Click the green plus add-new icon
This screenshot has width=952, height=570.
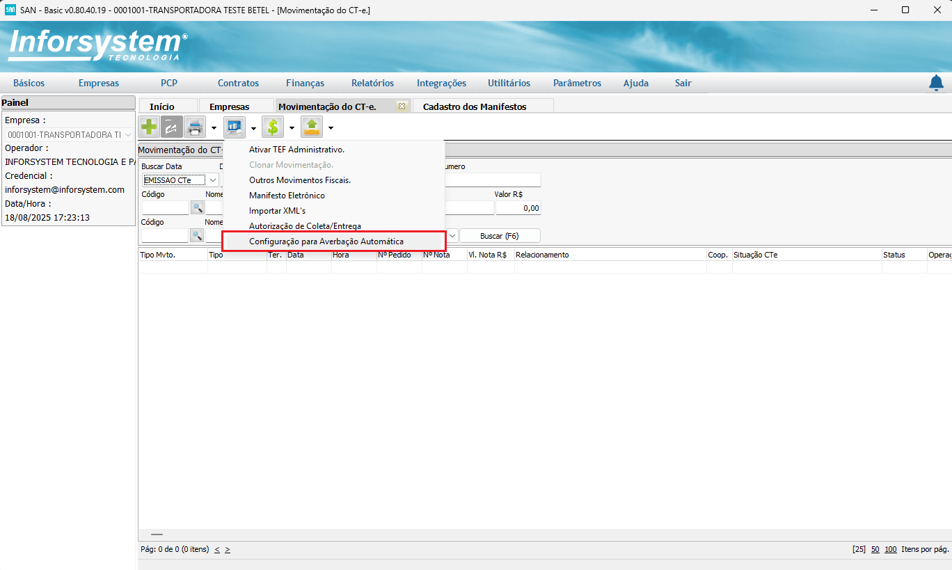(149, 127)
